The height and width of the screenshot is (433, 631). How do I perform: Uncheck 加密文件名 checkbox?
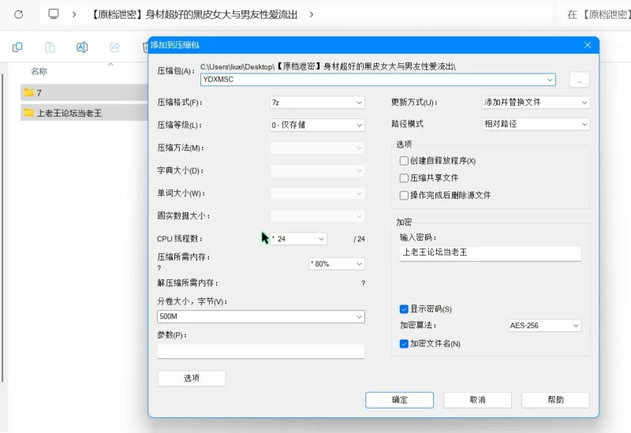[404, 344]
